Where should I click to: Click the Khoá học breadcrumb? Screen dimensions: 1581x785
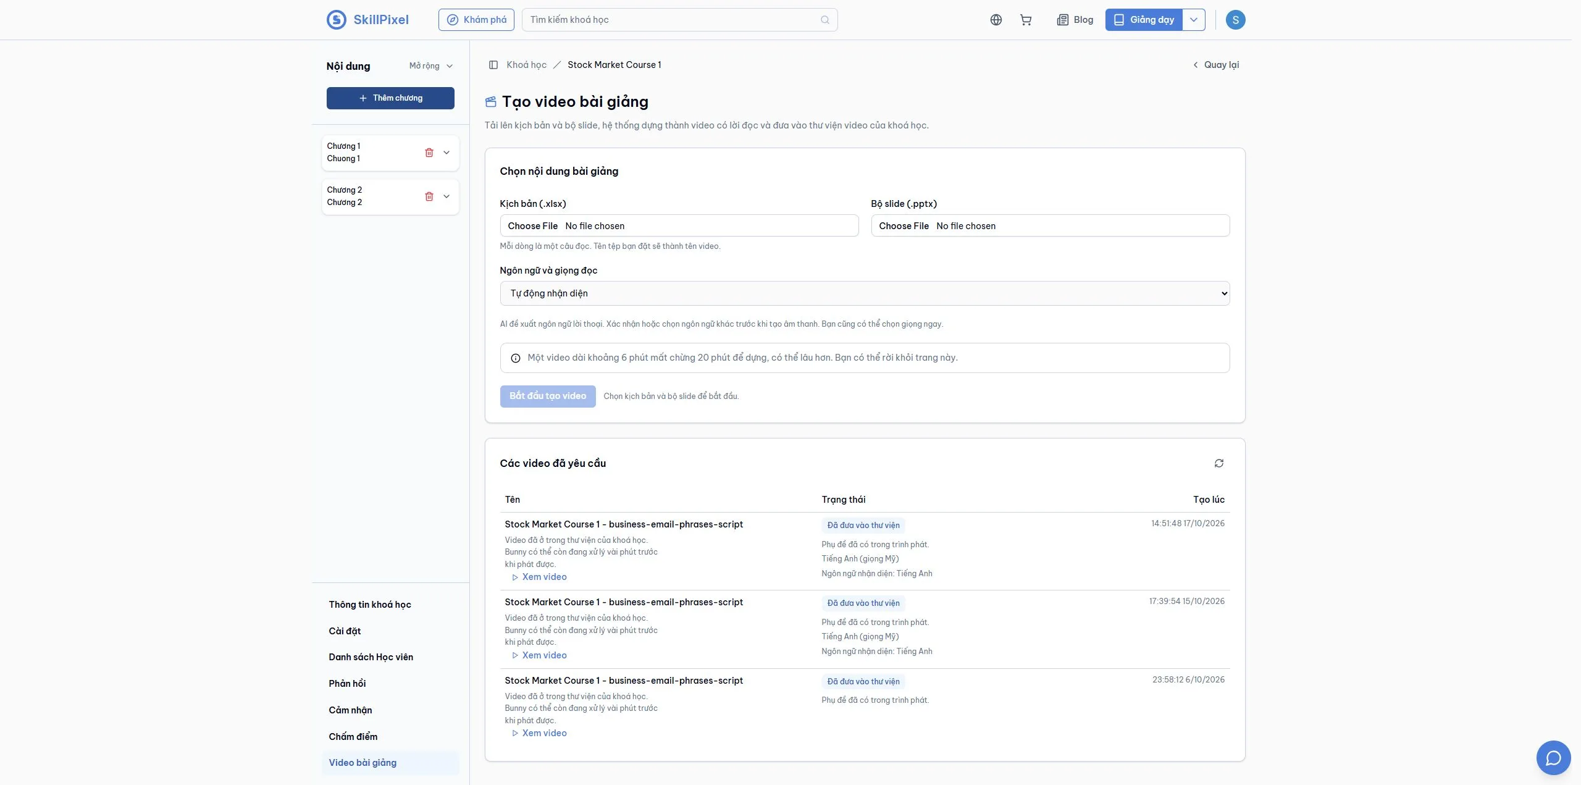526,65
